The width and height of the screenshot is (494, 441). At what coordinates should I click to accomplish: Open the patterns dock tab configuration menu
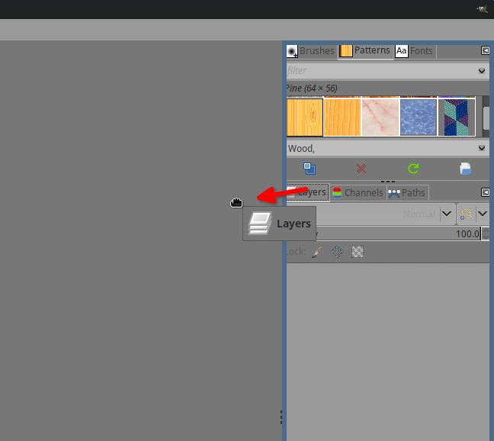(x=485, y=50)
